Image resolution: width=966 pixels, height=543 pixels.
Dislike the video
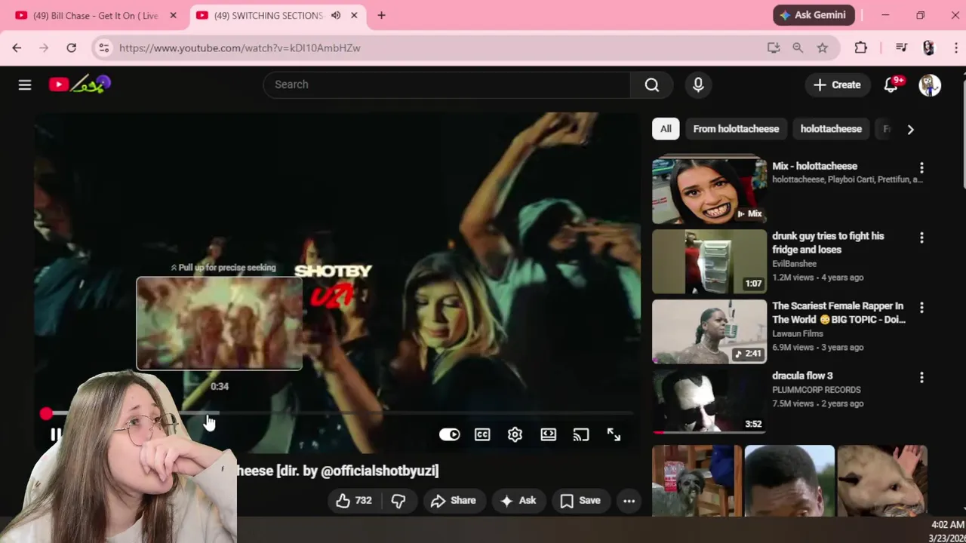tap(398, 501)
